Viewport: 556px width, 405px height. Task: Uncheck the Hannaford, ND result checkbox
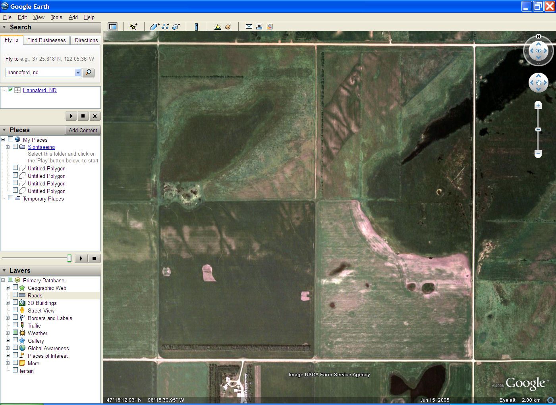(x=11, y=90)
